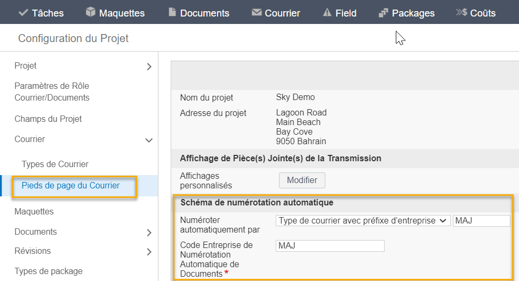519x281 pixels.
Task: Select Types de Courrier in sidebar
Action: (55, 164)
